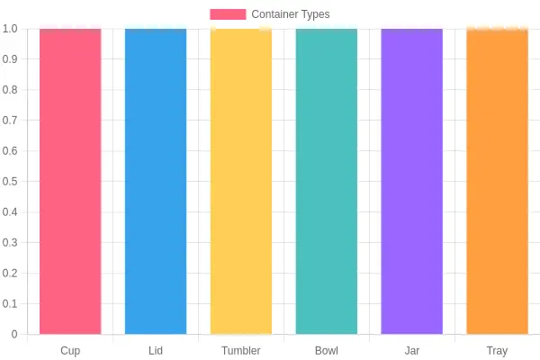540x360 pixels.
Task: Click the Jar axis label
Action: 412,351
